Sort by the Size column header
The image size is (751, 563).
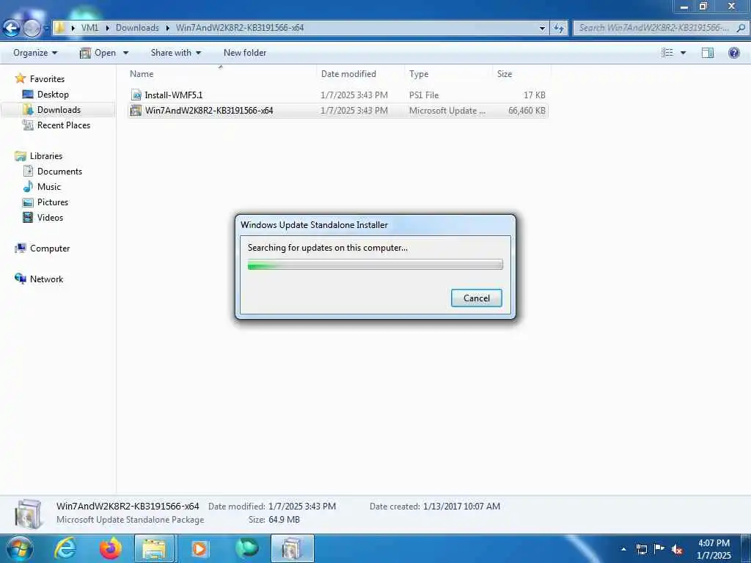coord(521,74)
